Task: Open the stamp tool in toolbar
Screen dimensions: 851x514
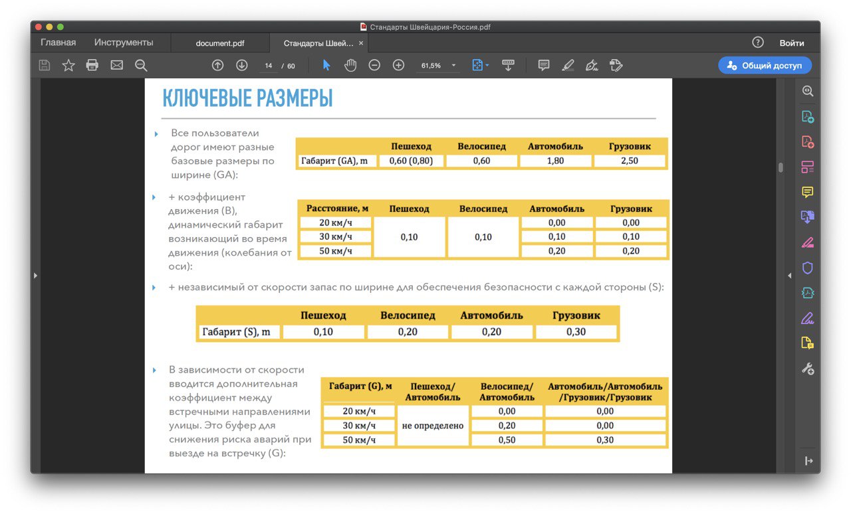Action: (x=616, y=65)
